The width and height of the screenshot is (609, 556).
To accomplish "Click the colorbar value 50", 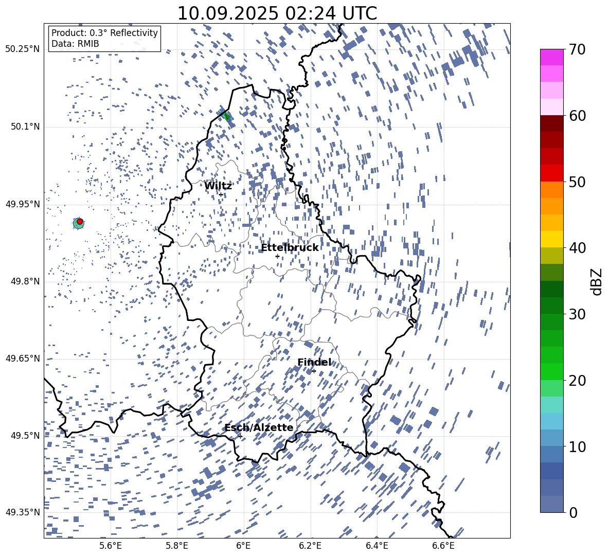I will tap(577, 182).
